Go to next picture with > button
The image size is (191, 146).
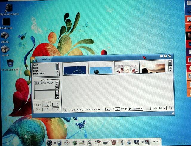[x=171, y=108]
